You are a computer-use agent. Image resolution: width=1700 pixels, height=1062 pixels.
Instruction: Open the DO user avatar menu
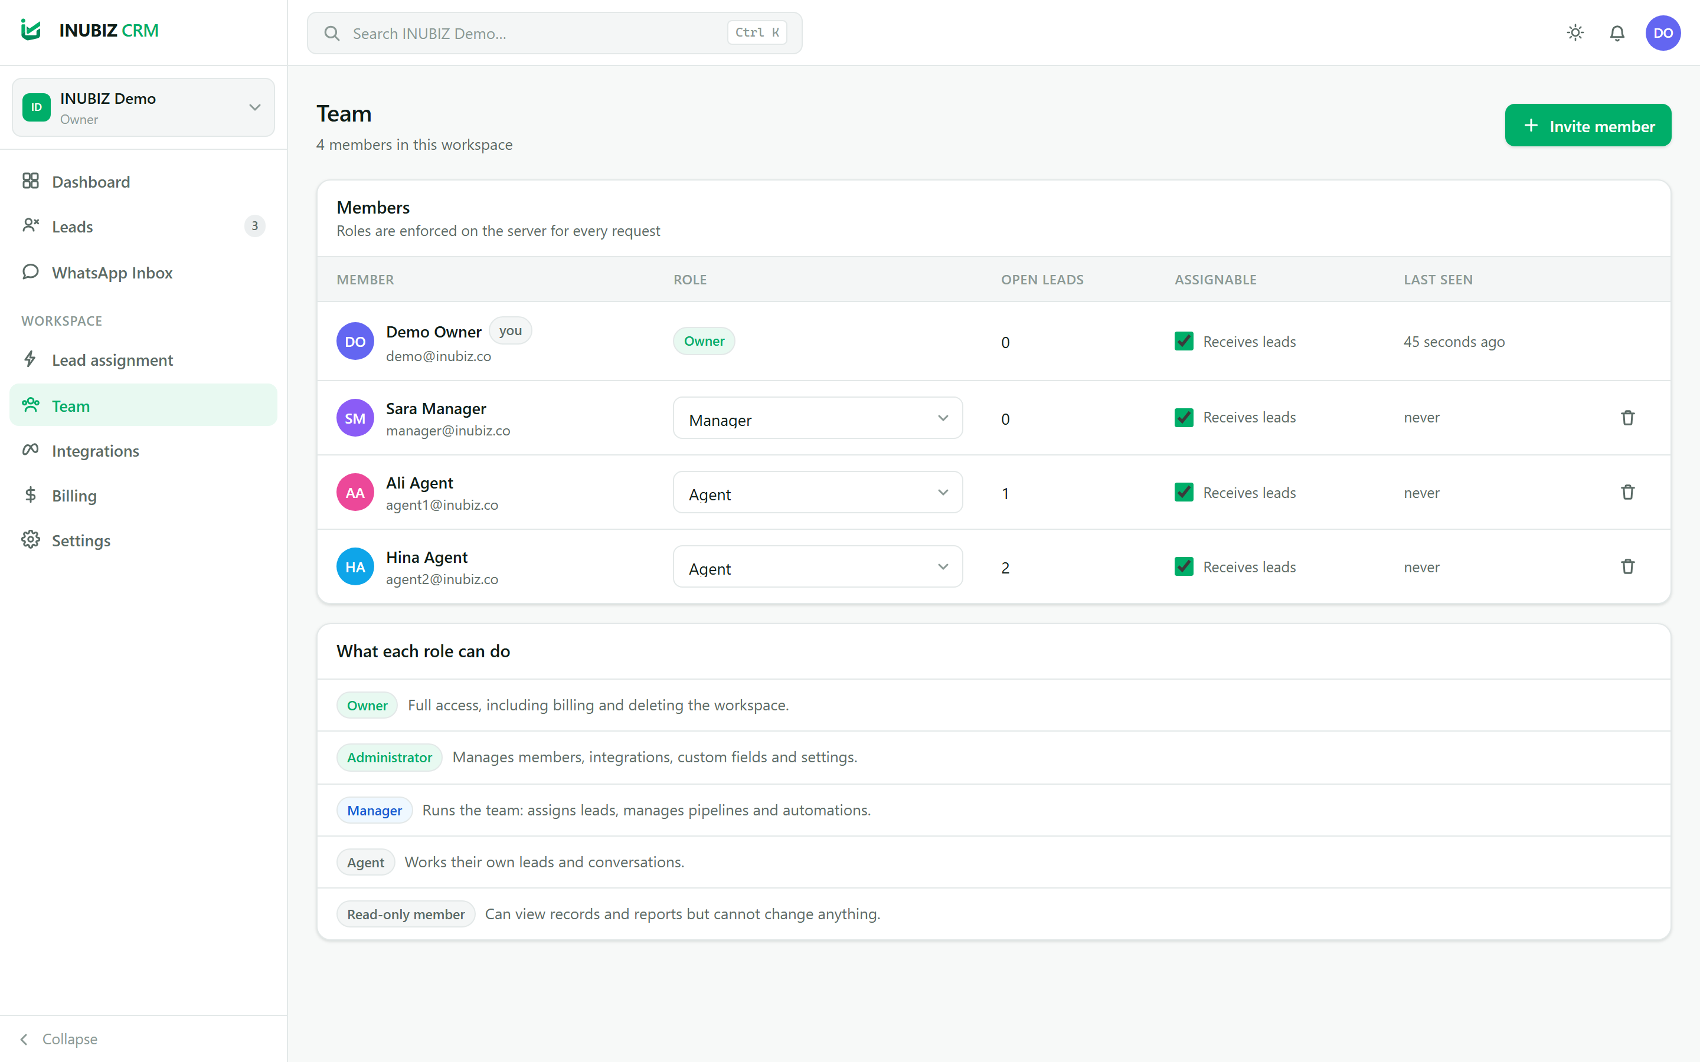click(x=1663, y=33)
